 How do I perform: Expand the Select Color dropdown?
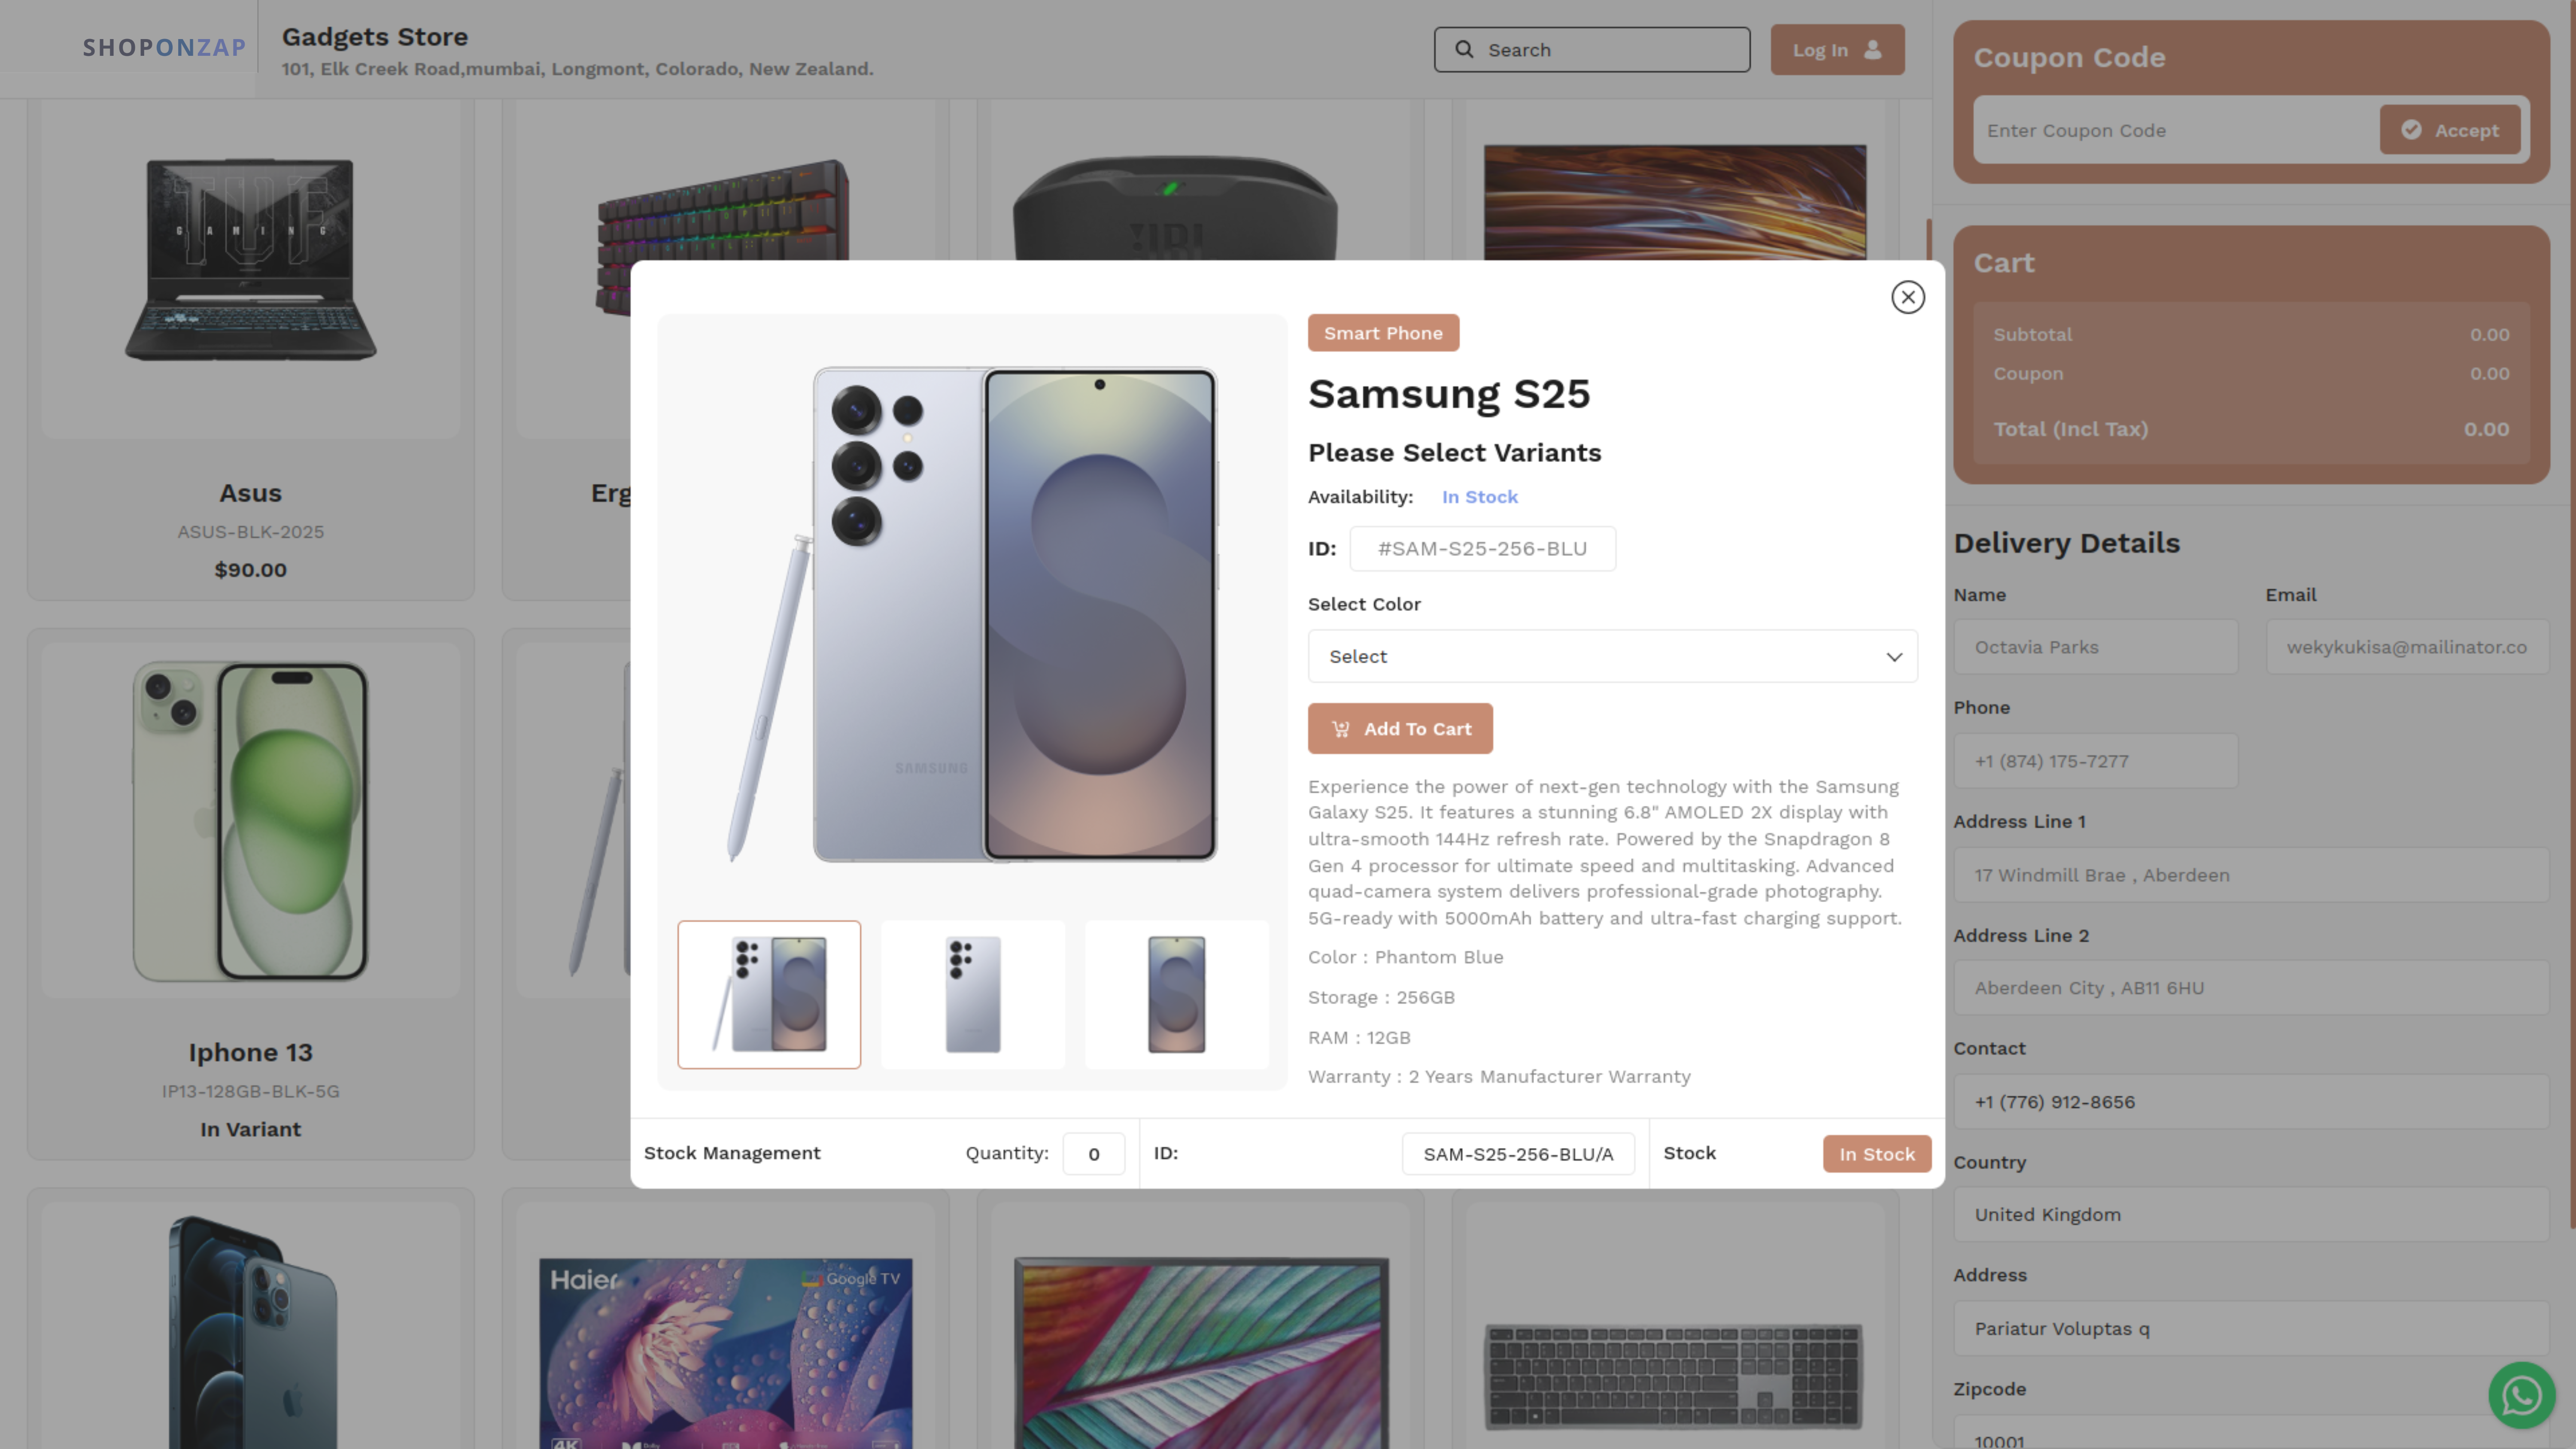1612,656
